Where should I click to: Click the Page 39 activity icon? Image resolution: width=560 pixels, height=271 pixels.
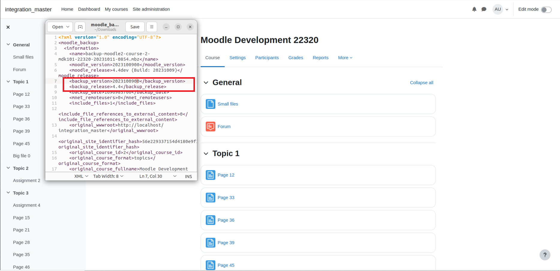click(211, 243)
